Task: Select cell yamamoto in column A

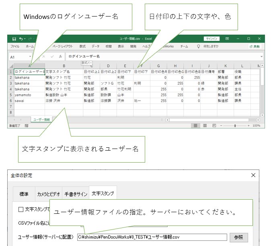Action: [x=29, y=95]
